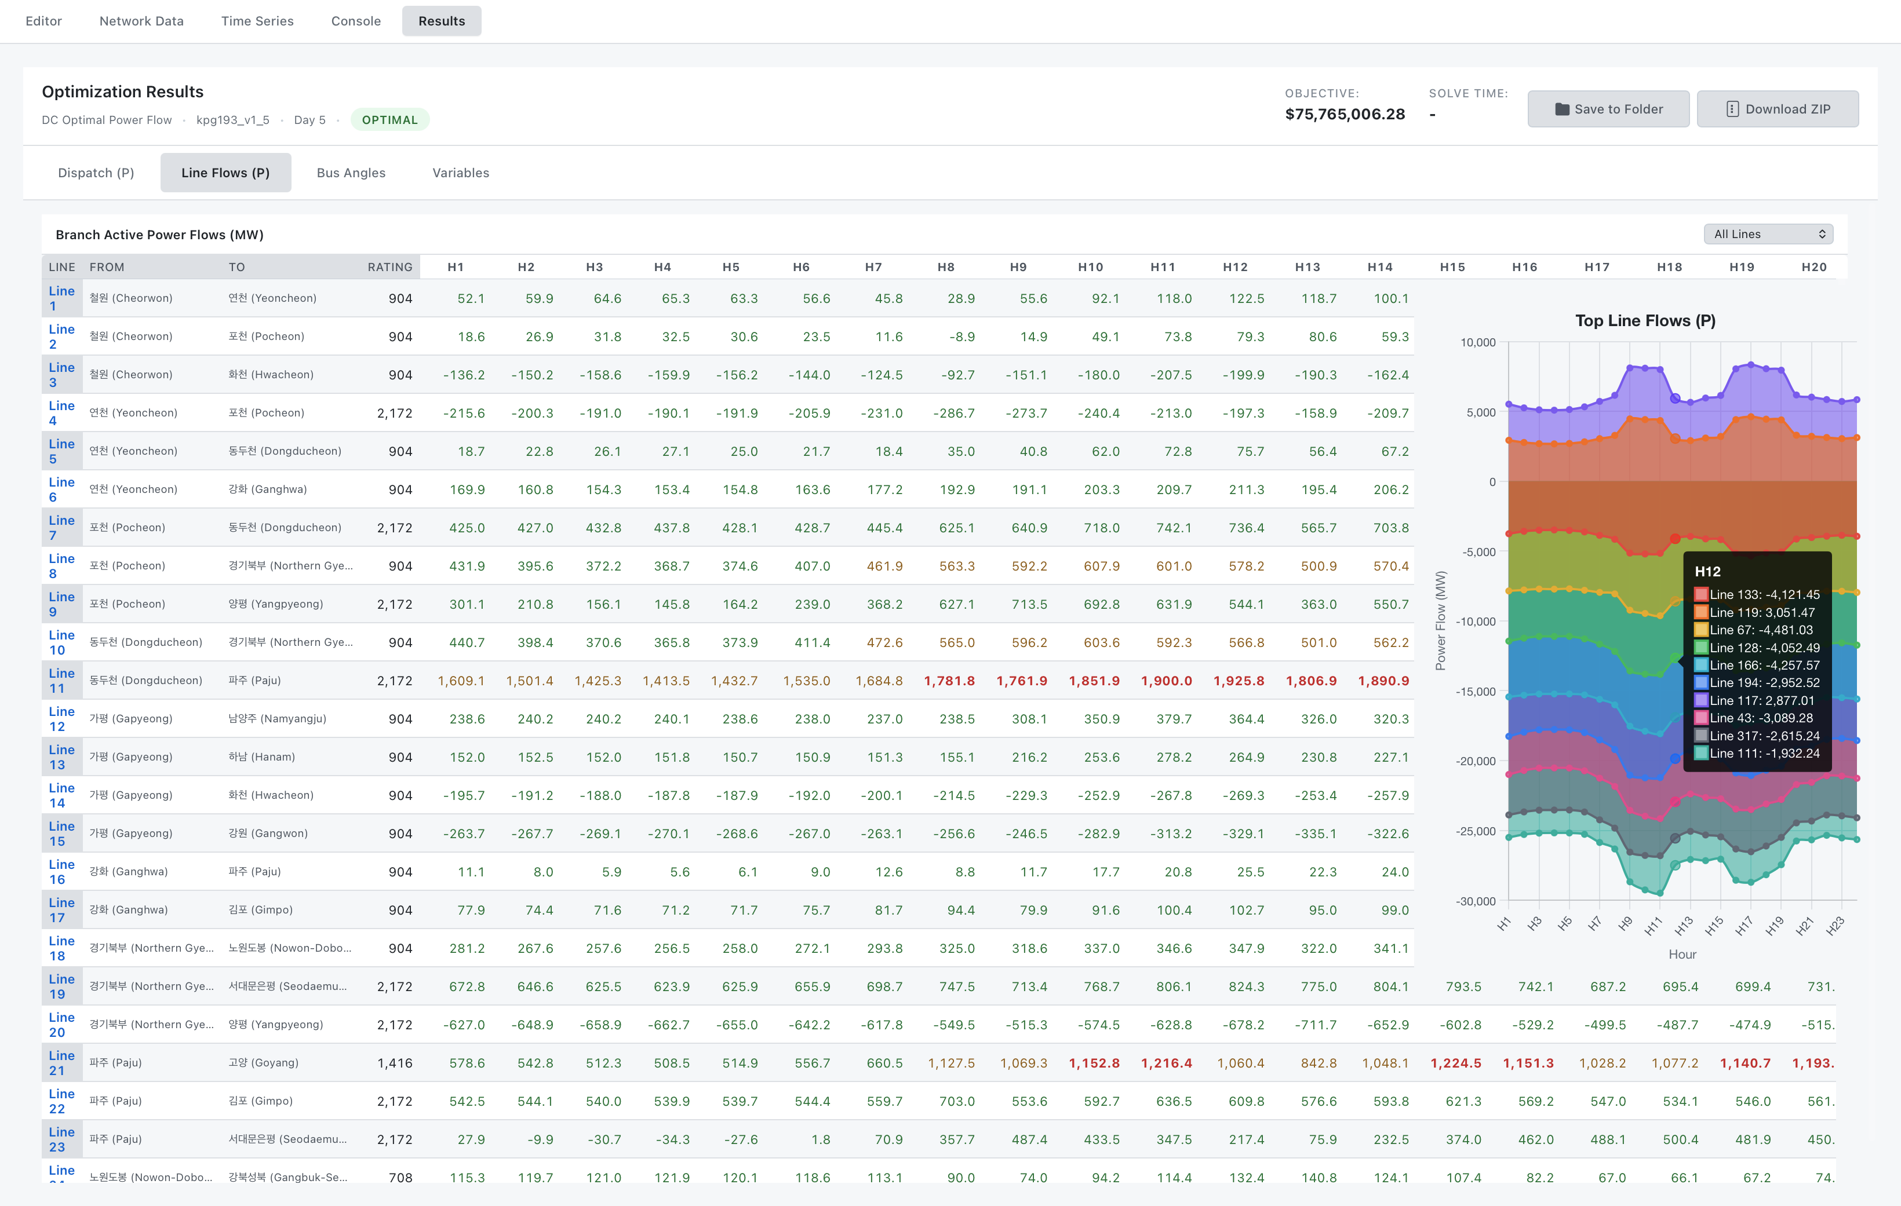Click the Line 1 link in the table

(61, 298)
